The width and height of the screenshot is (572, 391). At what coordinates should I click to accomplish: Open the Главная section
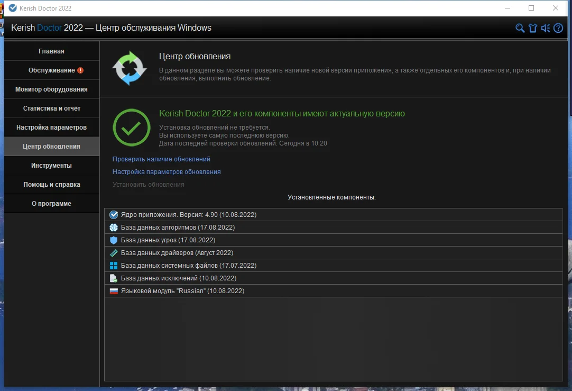[x=51, y=51]
